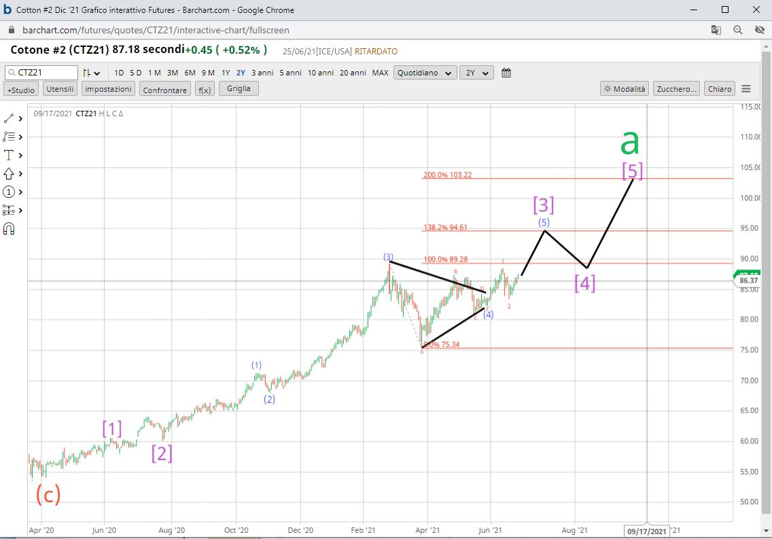
Task: Click the site lock icon in address bar
Action: click(12, 30)
